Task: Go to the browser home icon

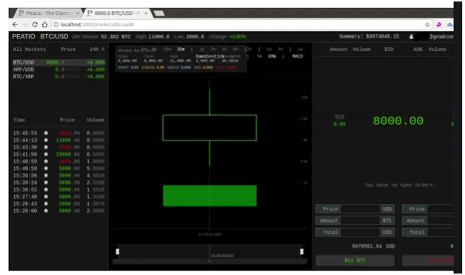Action: click(x=44, y=24)
